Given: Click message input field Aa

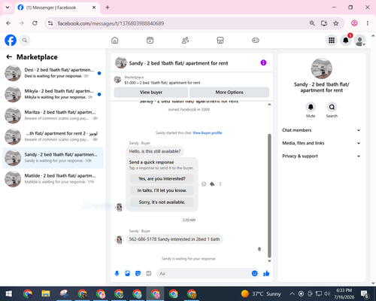Looking at the screenshot, I should click(205, 273).
